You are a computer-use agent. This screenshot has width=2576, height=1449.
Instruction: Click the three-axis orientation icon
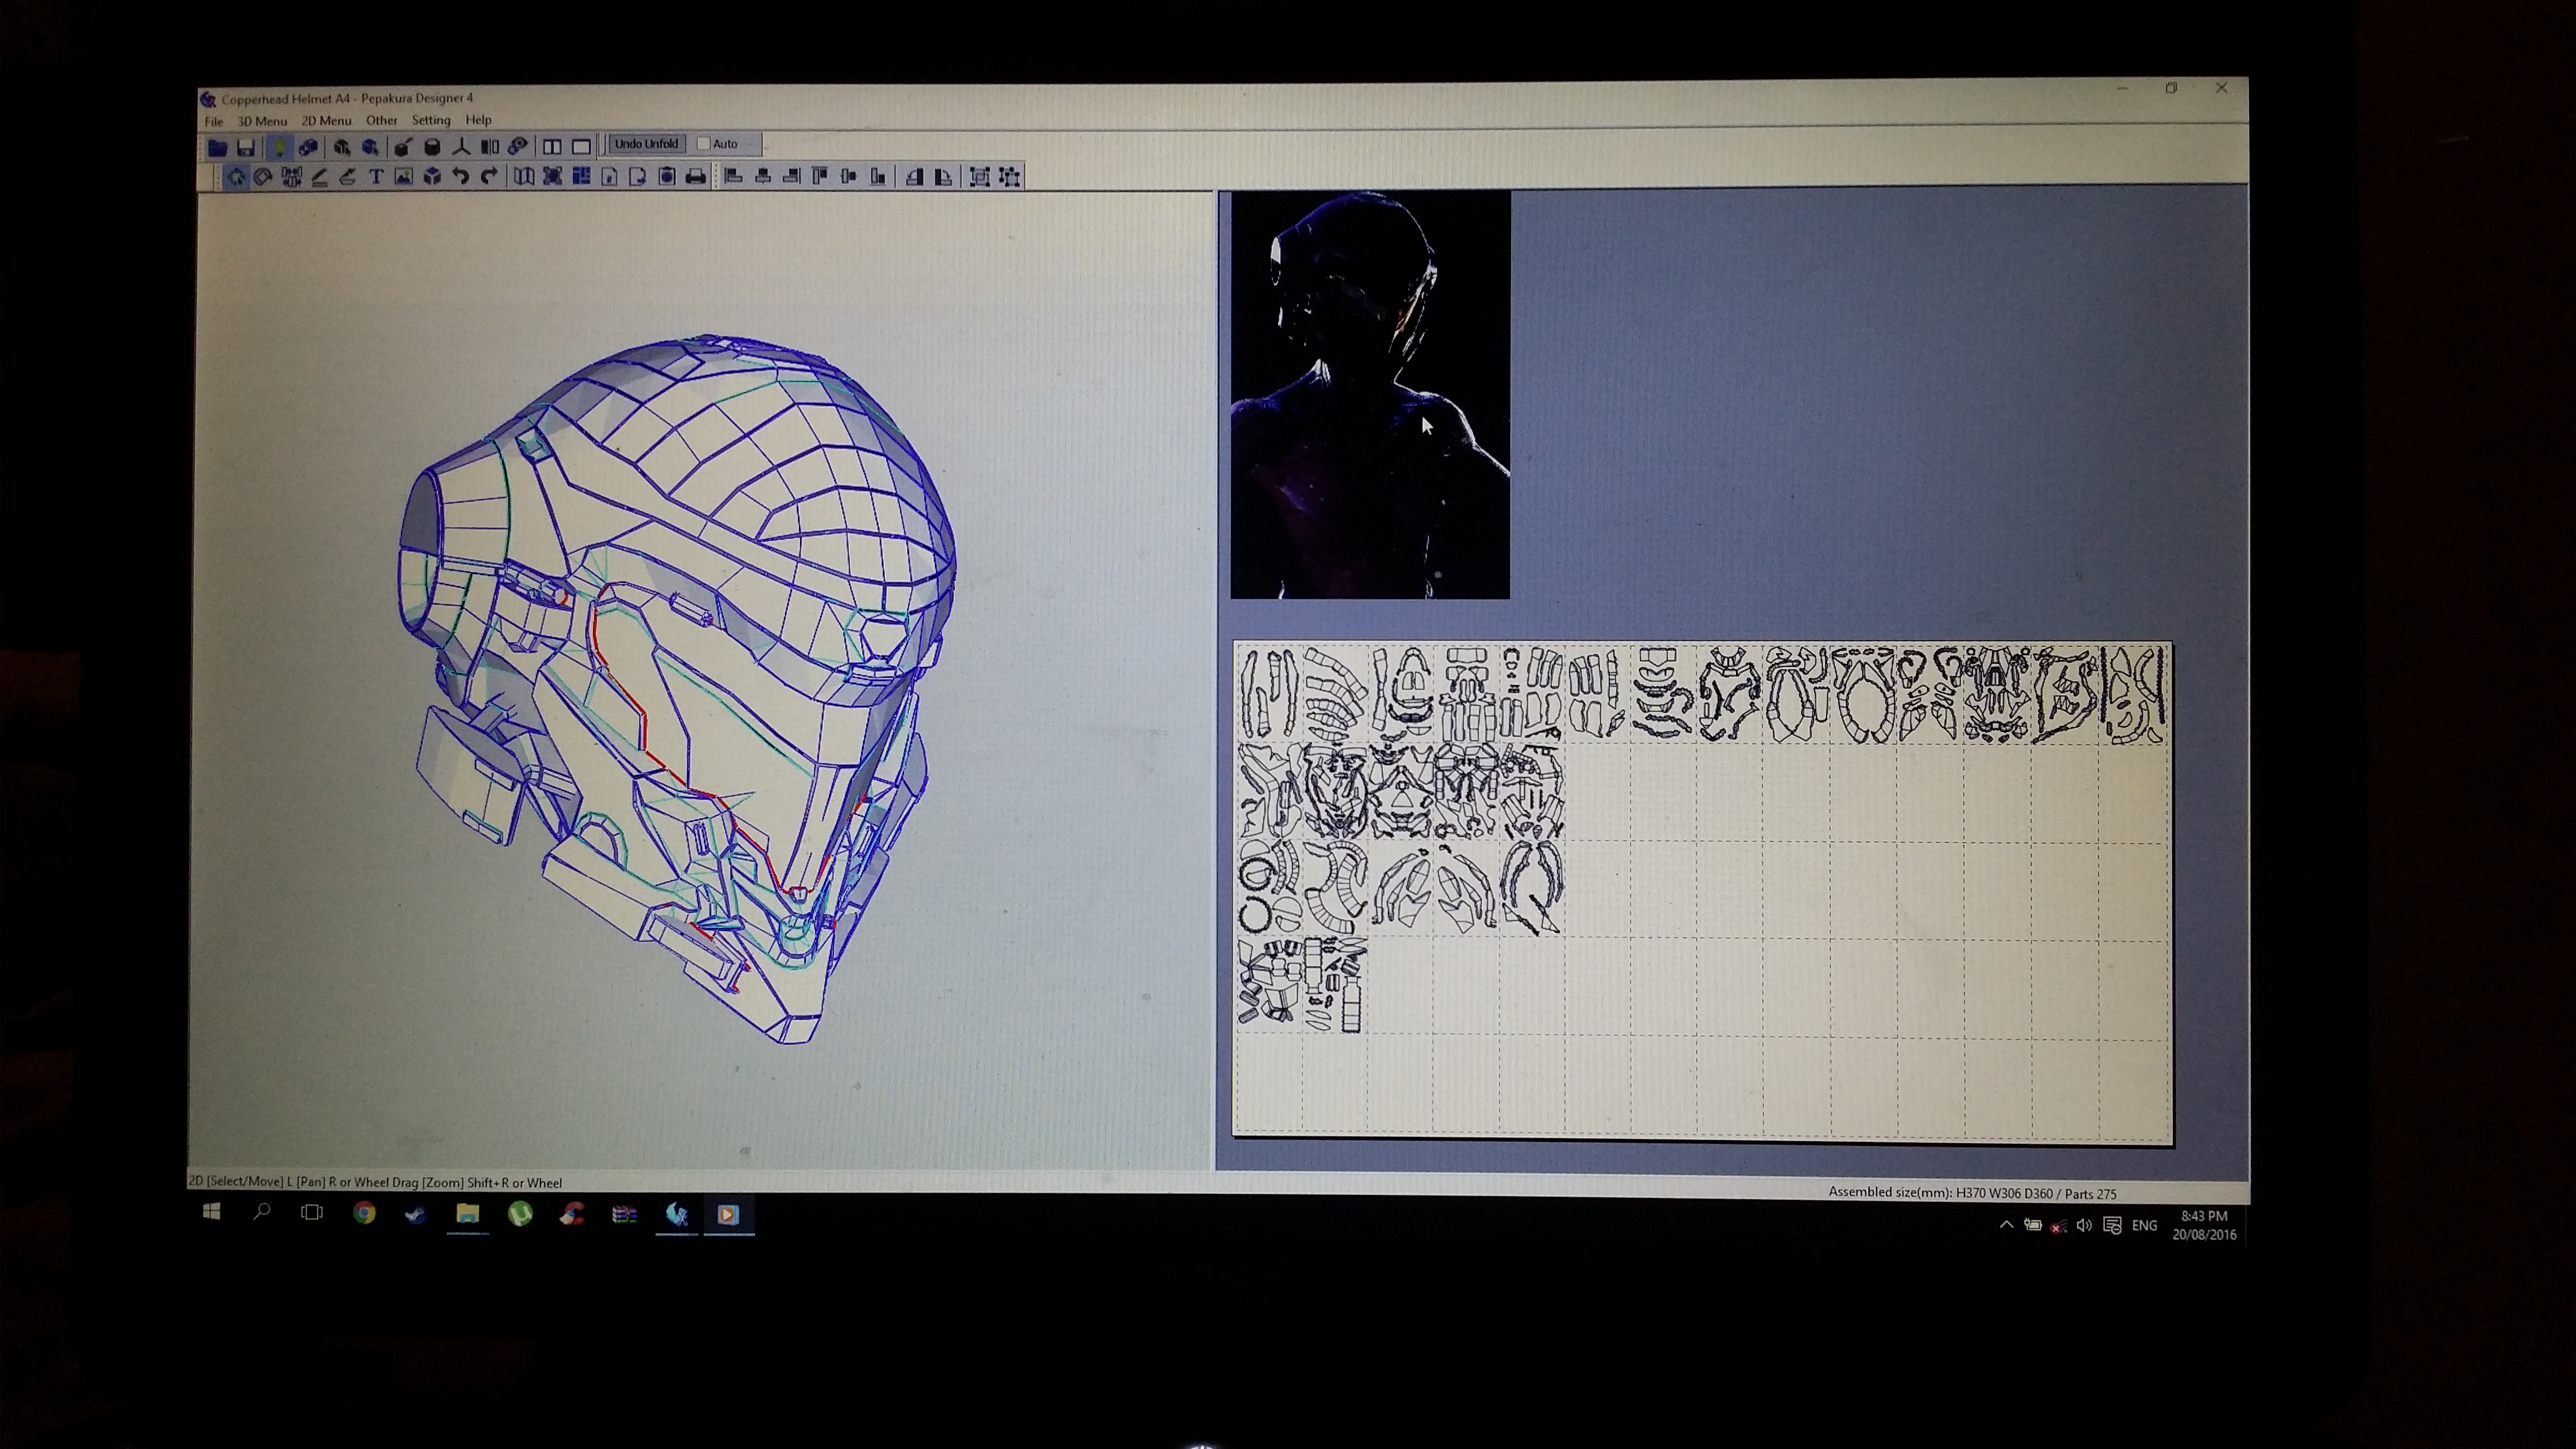(461, 148)
